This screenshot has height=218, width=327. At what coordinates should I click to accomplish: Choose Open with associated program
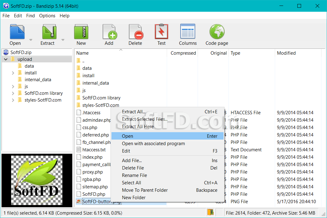click(x=167, y=144)
